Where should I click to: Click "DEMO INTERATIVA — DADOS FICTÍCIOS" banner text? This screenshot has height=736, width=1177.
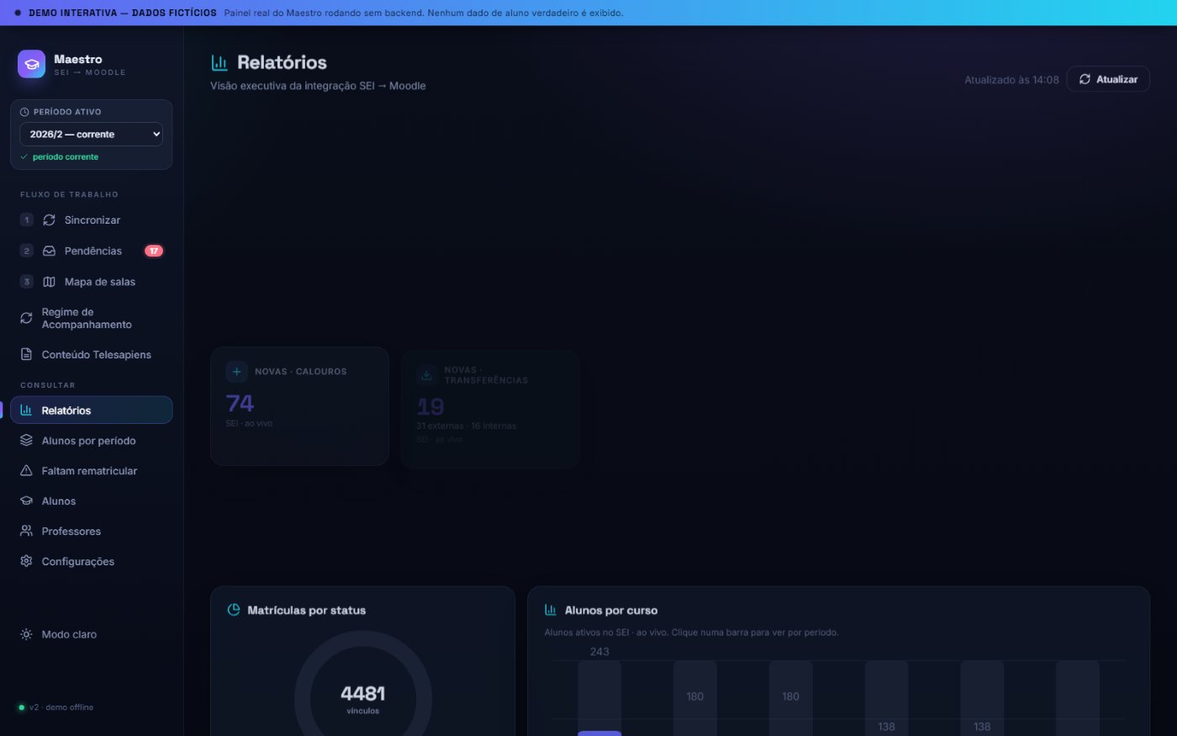click(123, 13)
